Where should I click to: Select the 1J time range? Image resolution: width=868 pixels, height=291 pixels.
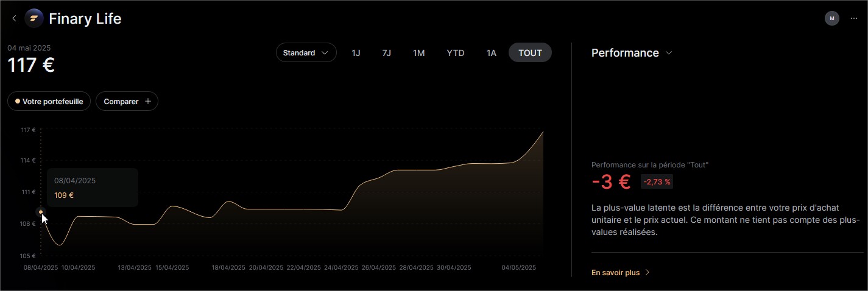coord(356,53)
